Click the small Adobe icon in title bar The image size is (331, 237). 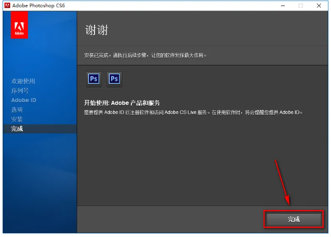click(6, 6)
